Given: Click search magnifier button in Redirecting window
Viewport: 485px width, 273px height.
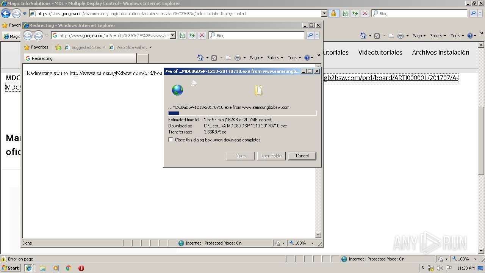Looking at the screenshot, I should (x=310, y=36).
